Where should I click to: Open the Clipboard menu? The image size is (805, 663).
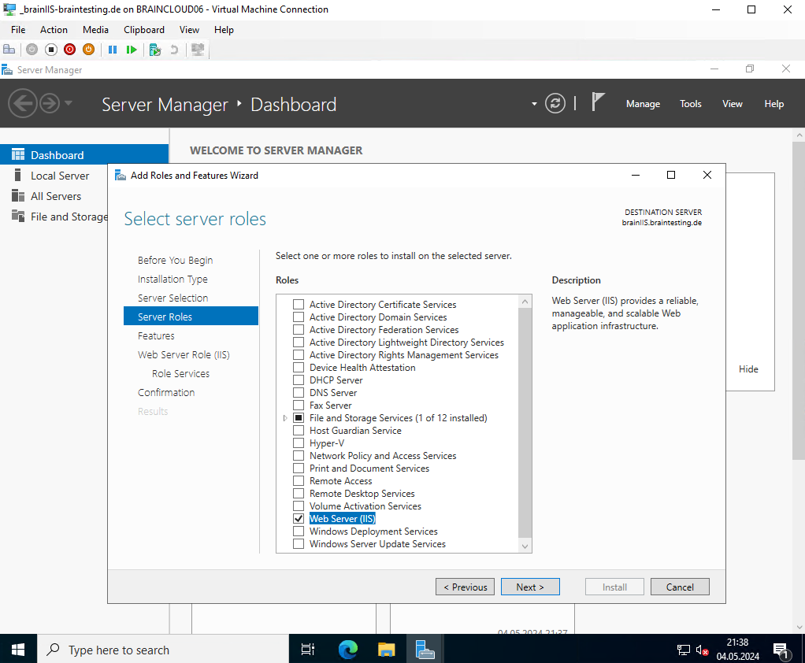(x=143, y=30)
